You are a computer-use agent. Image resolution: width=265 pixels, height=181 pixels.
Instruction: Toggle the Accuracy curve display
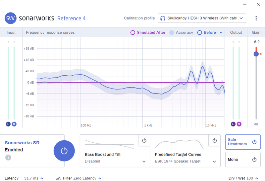click(x=181, y=32)
